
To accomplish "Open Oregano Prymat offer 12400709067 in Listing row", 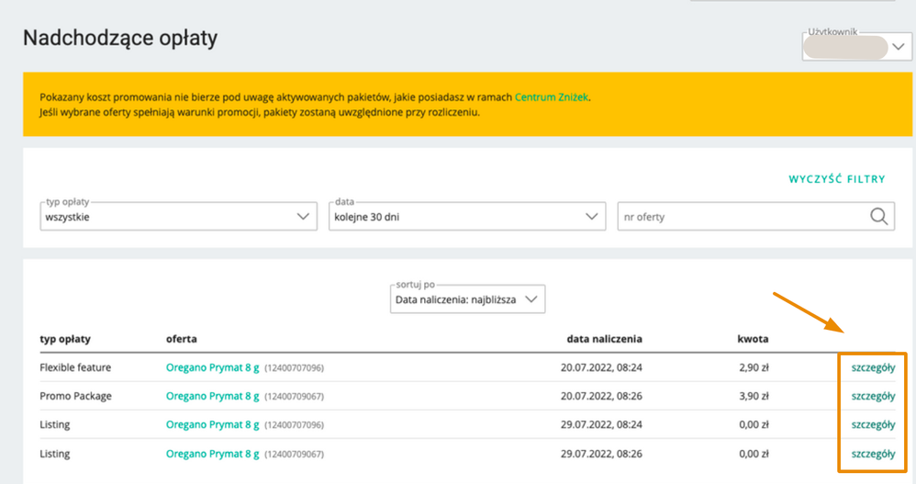I will pos(212,455).
